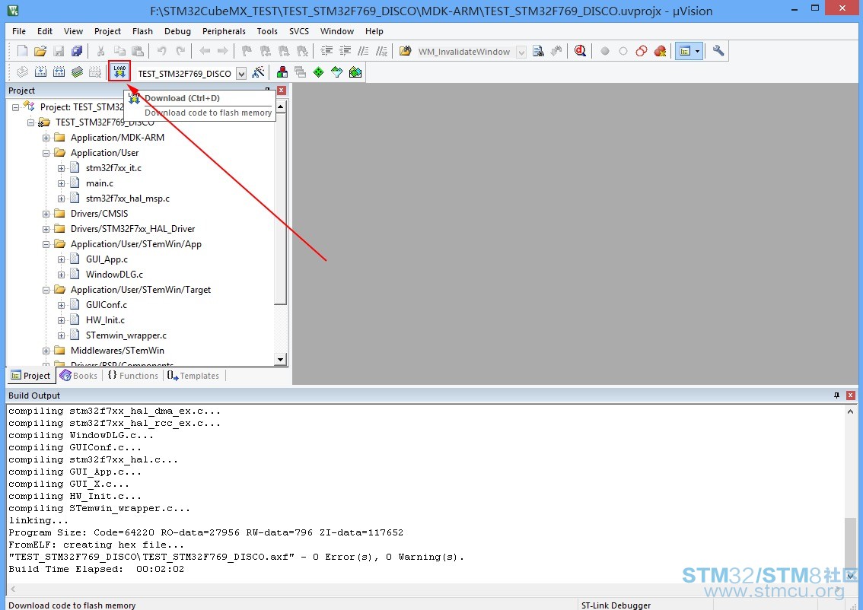Switch to the Functions tab
Image resolution: width=863 pixels, height=610 pixels.
[x=132, y=376]
